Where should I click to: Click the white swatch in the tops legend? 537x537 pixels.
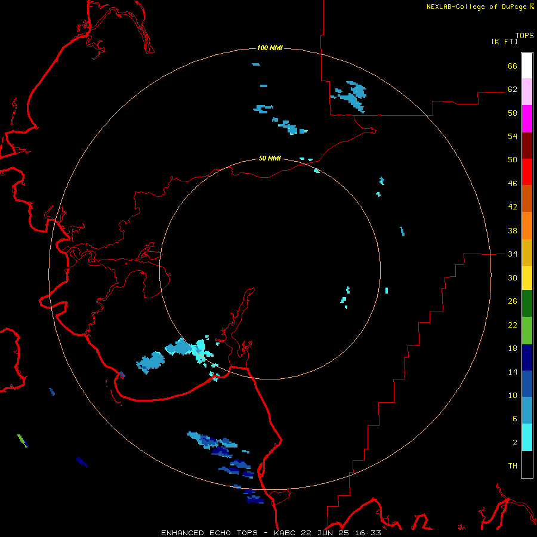[x=527, y=66]
